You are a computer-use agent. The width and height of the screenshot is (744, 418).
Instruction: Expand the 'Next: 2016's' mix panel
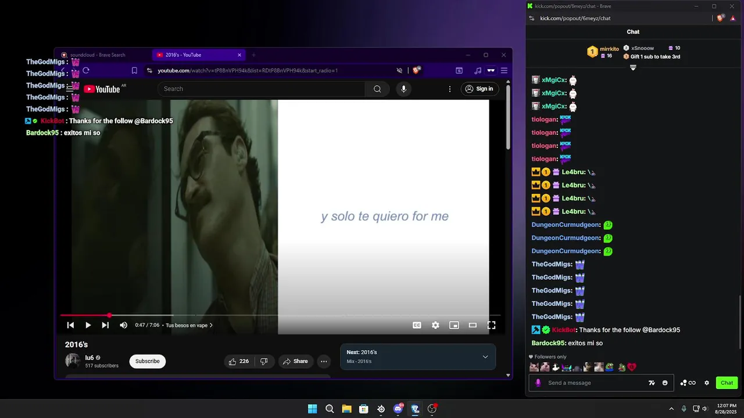(x=485, y=356)
